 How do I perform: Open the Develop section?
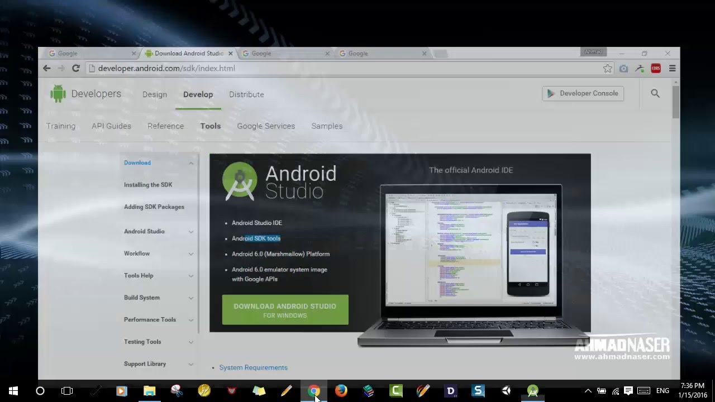coord(198,94)
